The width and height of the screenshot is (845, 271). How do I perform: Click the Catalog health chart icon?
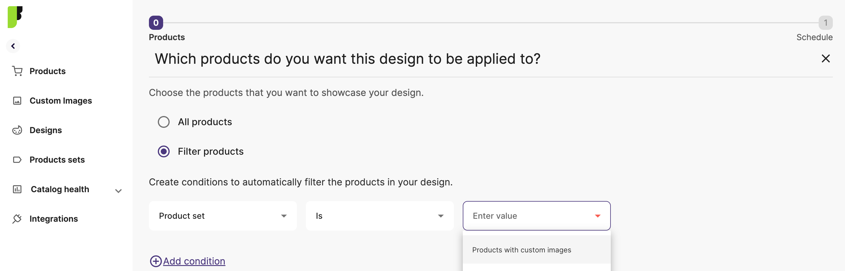[17, 189]
